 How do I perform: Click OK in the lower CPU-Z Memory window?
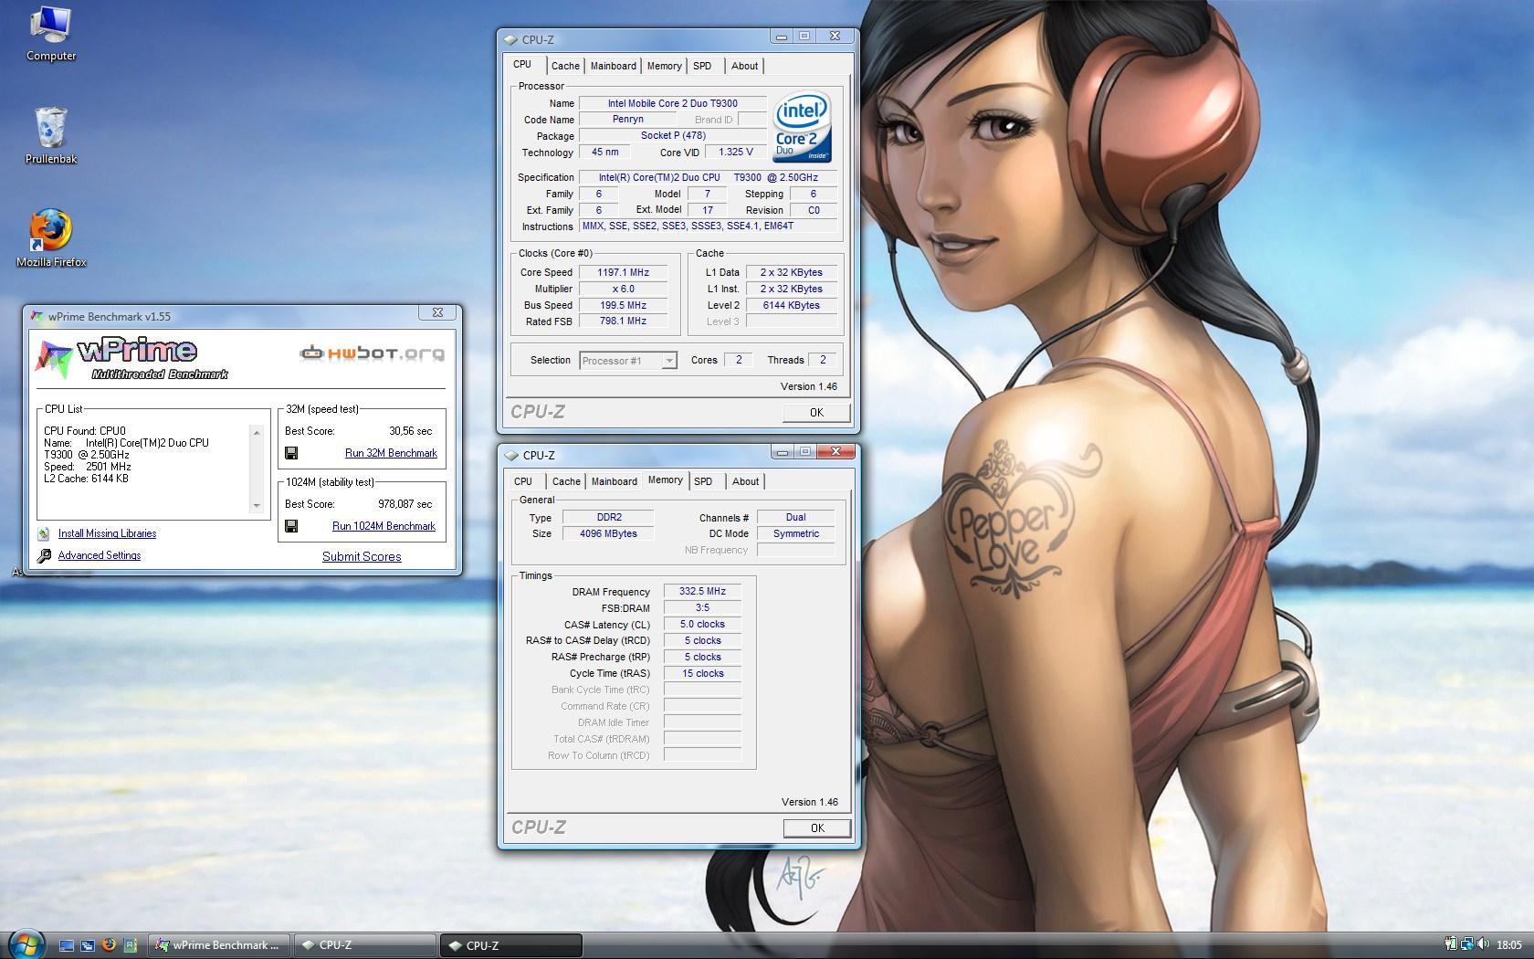pyautogui.click(x=817, y=828)
